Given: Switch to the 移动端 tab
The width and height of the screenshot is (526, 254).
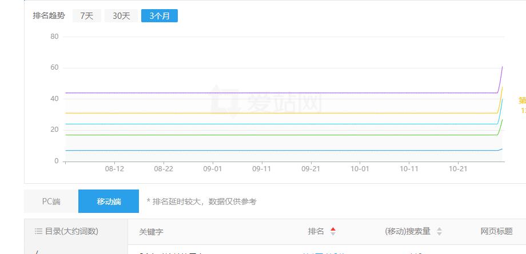Looking at the screenshot, I should click(x=109, y=201).
